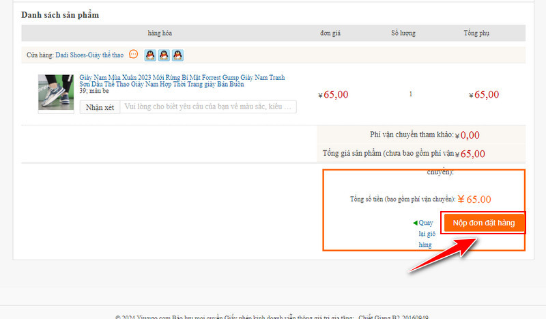Screen dimensions: 546x319
Task: Click the first QQ penguin icon
Action: [150, 55]
